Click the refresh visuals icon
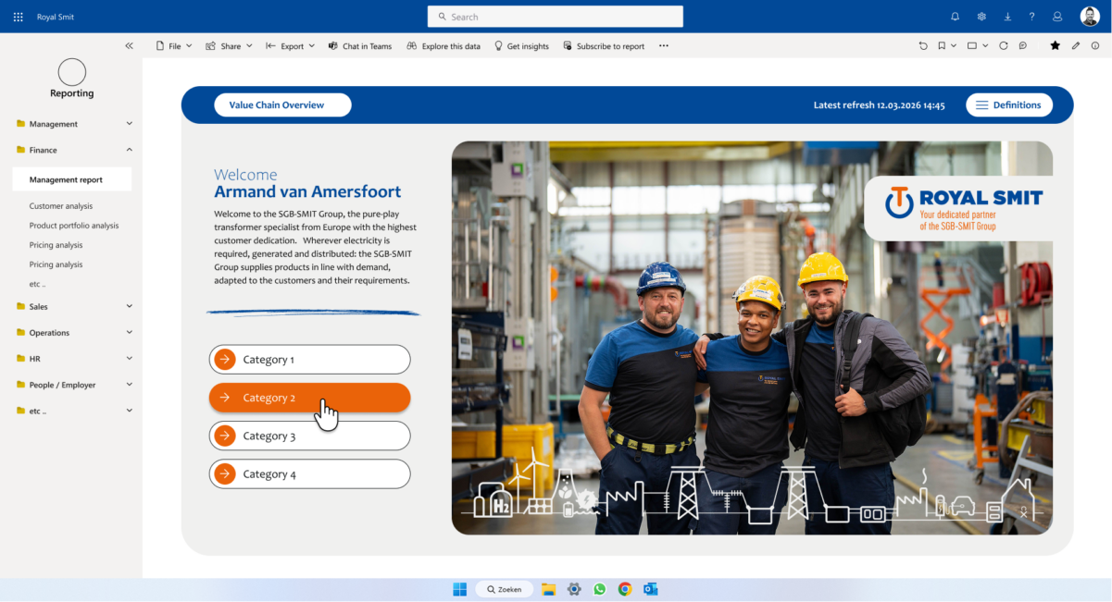The height and width of the screenshot is (602, 1112). click(x=1004, y=46)
